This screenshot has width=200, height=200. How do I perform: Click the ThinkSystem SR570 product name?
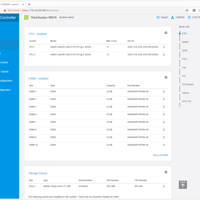[43, 17]
